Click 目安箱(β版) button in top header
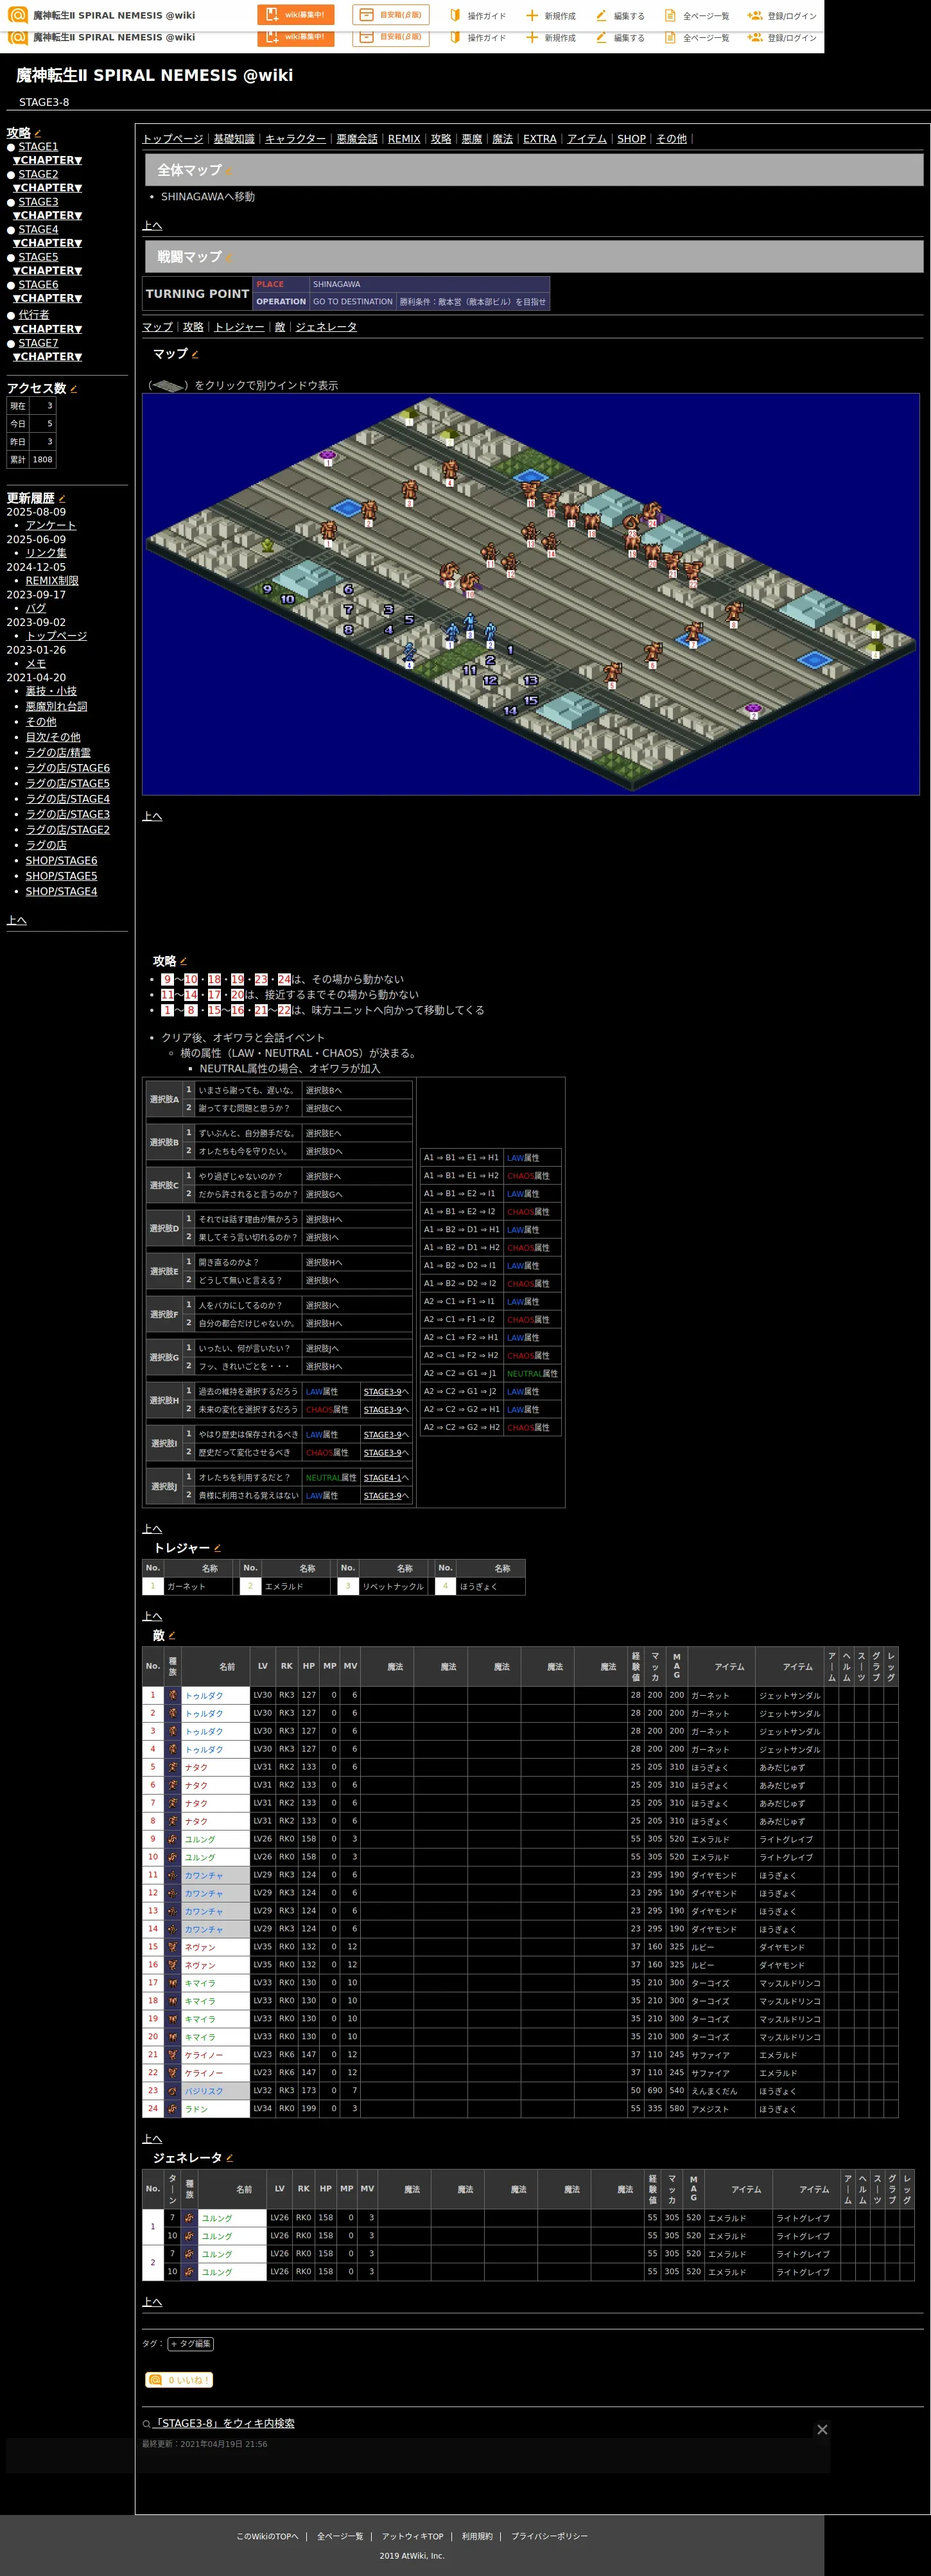The height and width of the screenshot is (2576, 931). [x=391, y=15]
